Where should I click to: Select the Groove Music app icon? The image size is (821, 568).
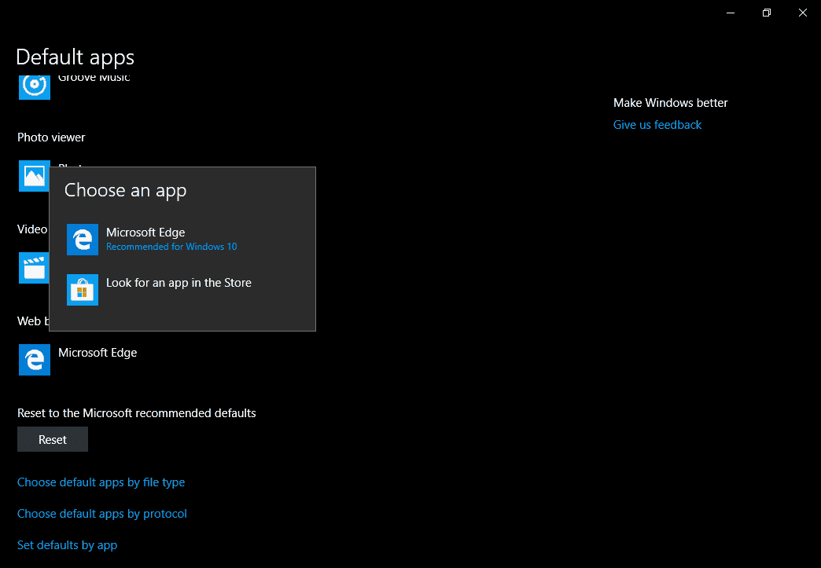[x=35, y=87]
